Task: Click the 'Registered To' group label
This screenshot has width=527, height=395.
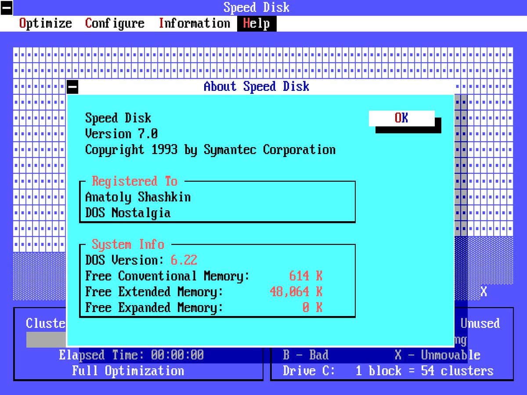Action: [134, 181]
